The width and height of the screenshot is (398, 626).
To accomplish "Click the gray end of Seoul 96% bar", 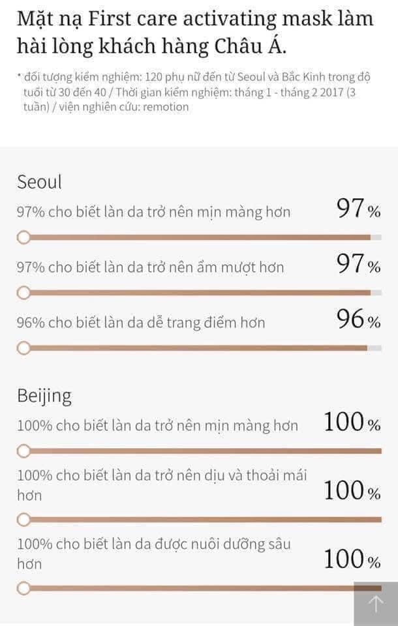I will coord(375,348).
